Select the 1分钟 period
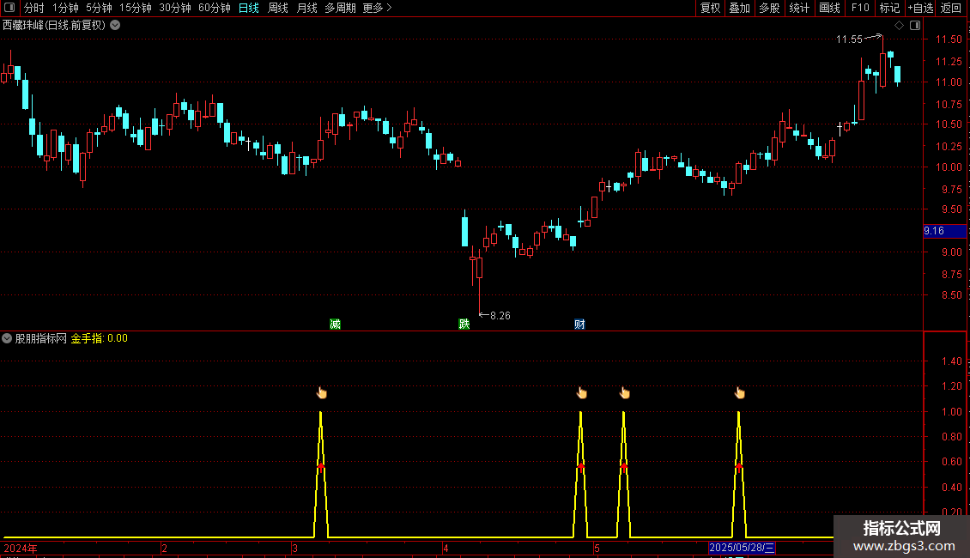 [x=65, y=8]
